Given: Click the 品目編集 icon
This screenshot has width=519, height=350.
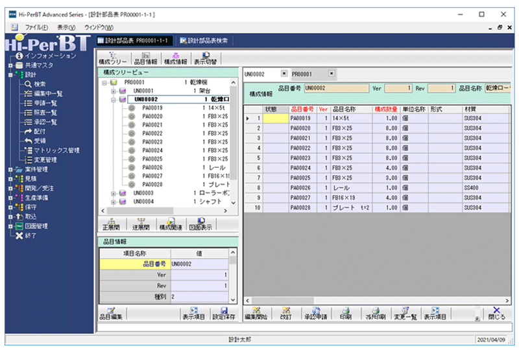Looking at the screenshot, I should pos(111,313).
